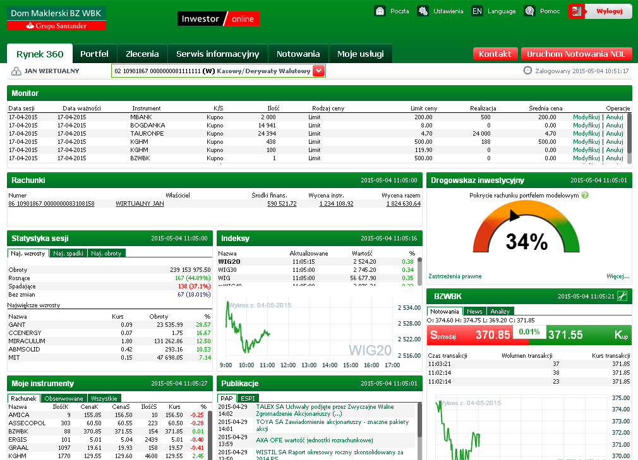Switch to Obserwowane instruments tab
638x460 pixels.
pos(64,399)
